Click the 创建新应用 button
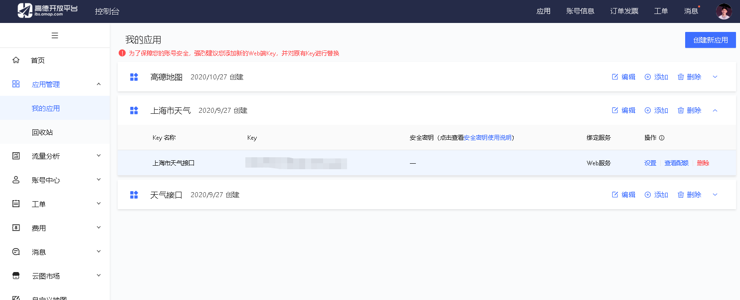740x300 pixels. click(x=711, y=40)
